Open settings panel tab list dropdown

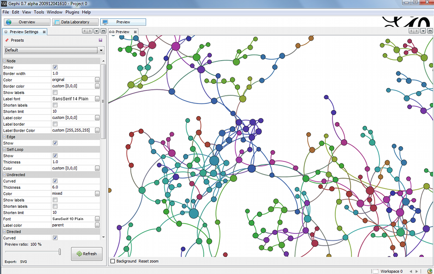coord(96,31)
